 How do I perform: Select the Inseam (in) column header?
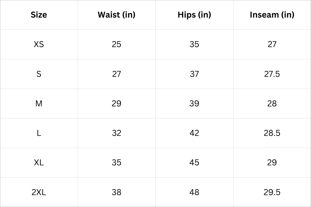pyautogui.click(x=272, y=15)
